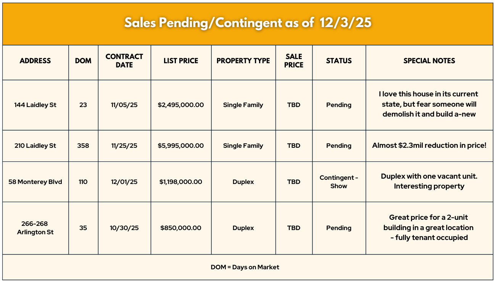Viewport: 496px width, 283px height.
Task: Select the 12/01/25 contract date cell
Action: 124,182
